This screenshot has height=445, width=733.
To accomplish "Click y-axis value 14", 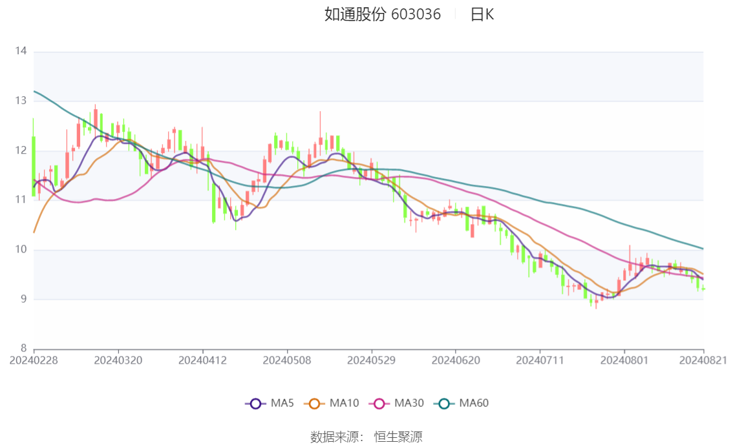I will (x=21, y=51).
